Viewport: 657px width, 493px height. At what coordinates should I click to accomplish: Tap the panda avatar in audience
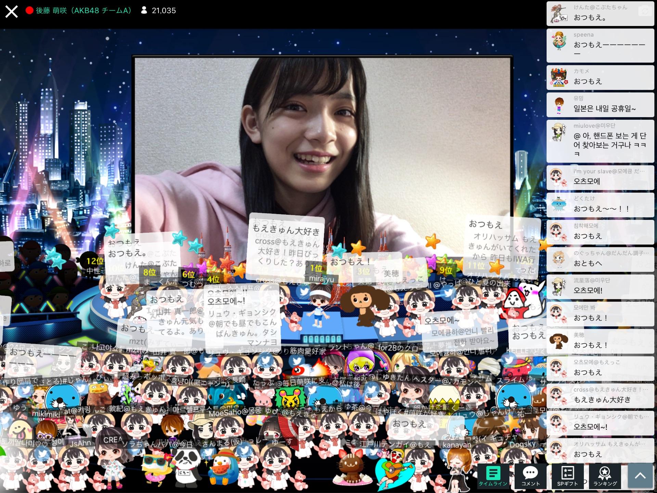click(187, 467)
